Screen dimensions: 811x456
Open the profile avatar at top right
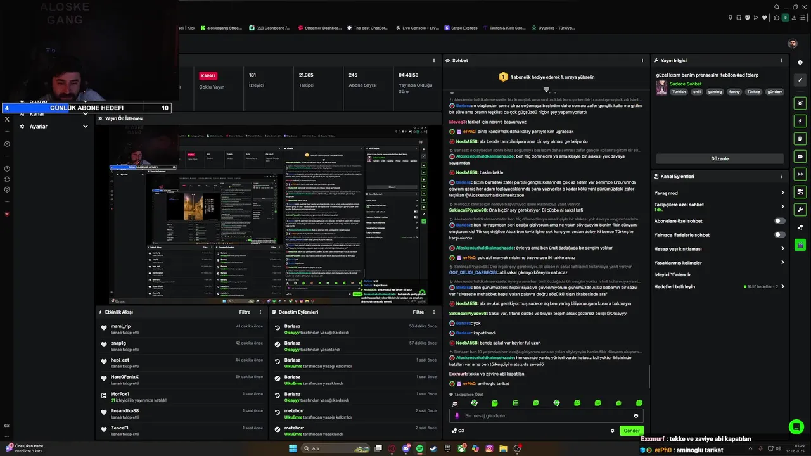[x=792, y=44]
